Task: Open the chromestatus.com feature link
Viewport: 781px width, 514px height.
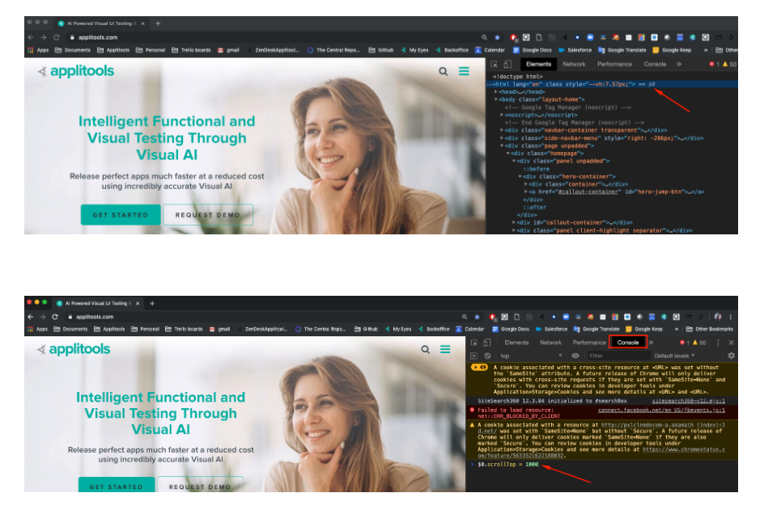Action: (601, 453)
